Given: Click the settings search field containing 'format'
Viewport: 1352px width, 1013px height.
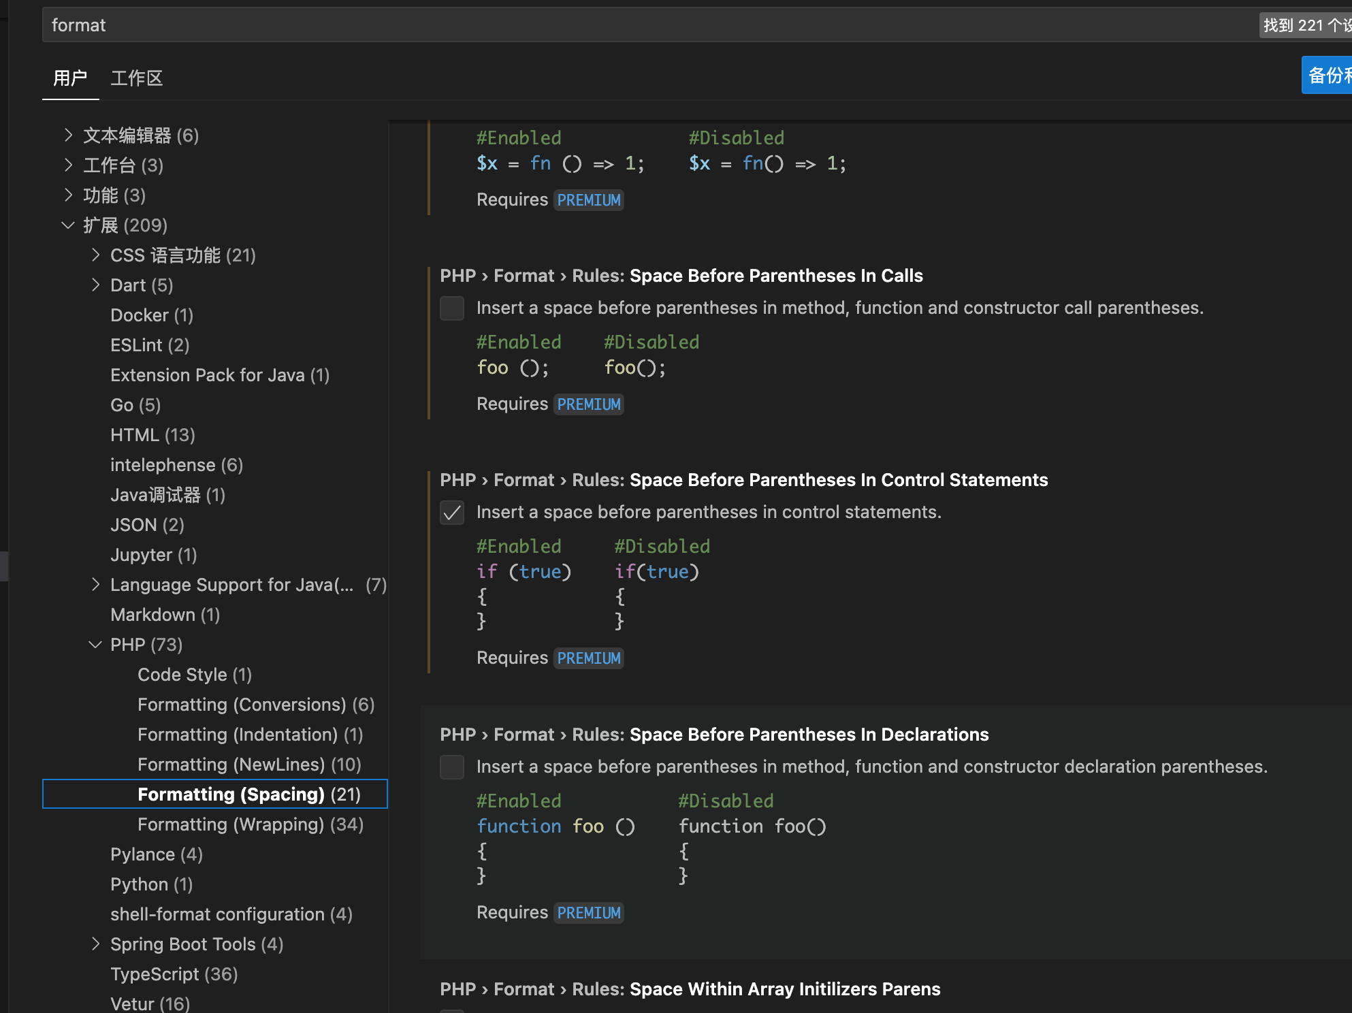Looking at the screenshot, I should [x=613, y=25].
